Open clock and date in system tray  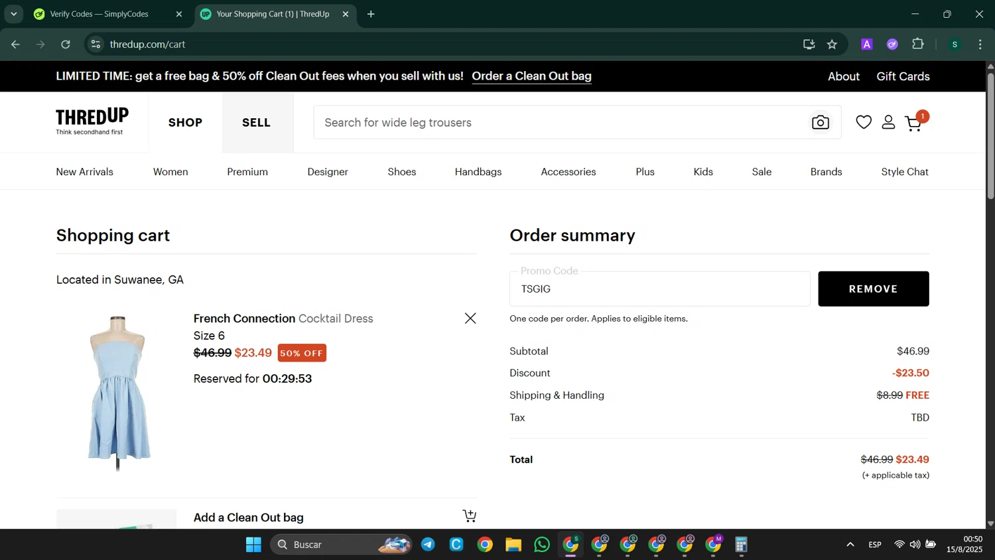coord(964,545)
